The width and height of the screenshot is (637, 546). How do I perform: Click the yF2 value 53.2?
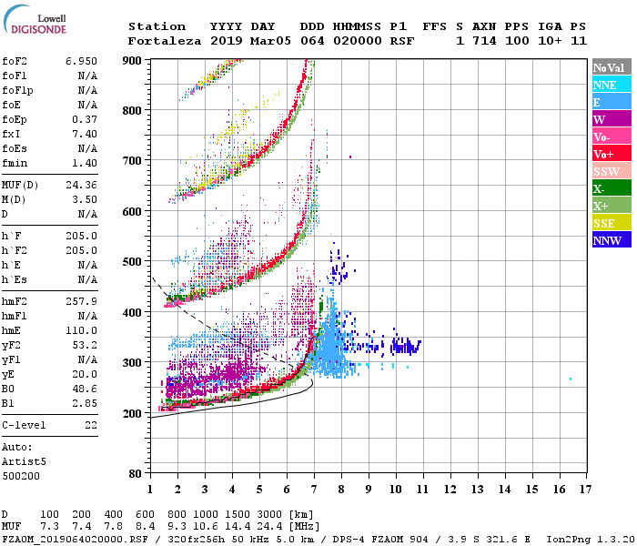pyautogui.click(x=85, y=345)
